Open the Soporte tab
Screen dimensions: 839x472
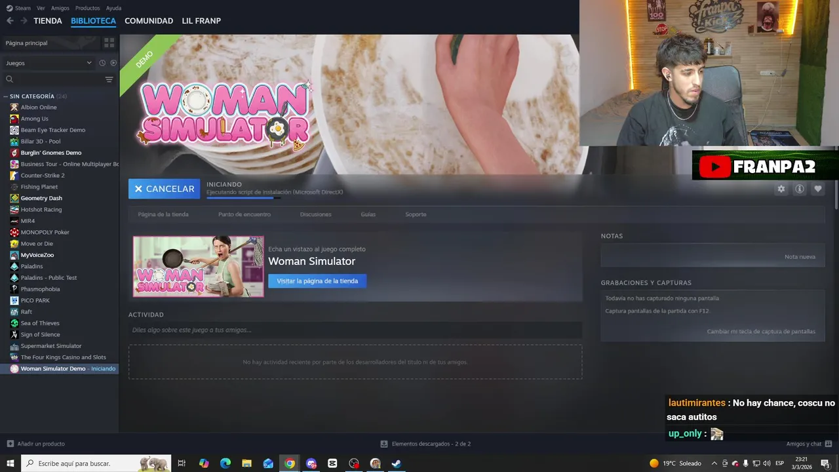pyautogui.click(x=416, y=214)
